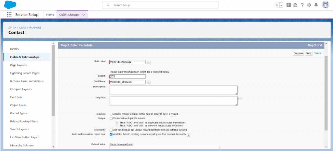
Task: View notifications bell
Action: click(x=316, y=5)
